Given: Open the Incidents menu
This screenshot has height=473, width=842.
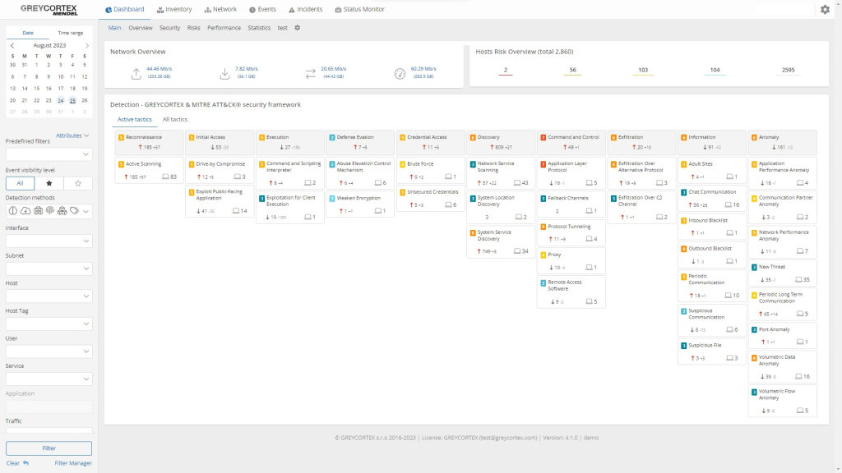Looking at the screenshot, I should pyautogui.click(x=307, y=10).
